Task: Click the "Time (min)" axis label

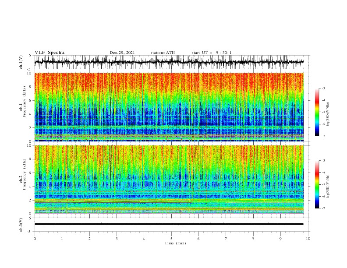Action: coord(175,243)
